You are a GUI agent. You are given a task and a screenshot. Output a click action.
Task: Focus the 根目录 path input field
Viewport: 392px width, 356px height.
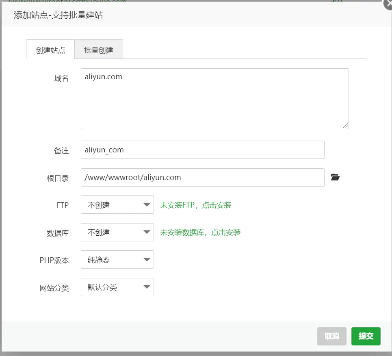(x=202, y=178)
